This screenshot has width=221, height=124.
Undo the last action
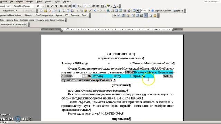(x=95, y=11)
